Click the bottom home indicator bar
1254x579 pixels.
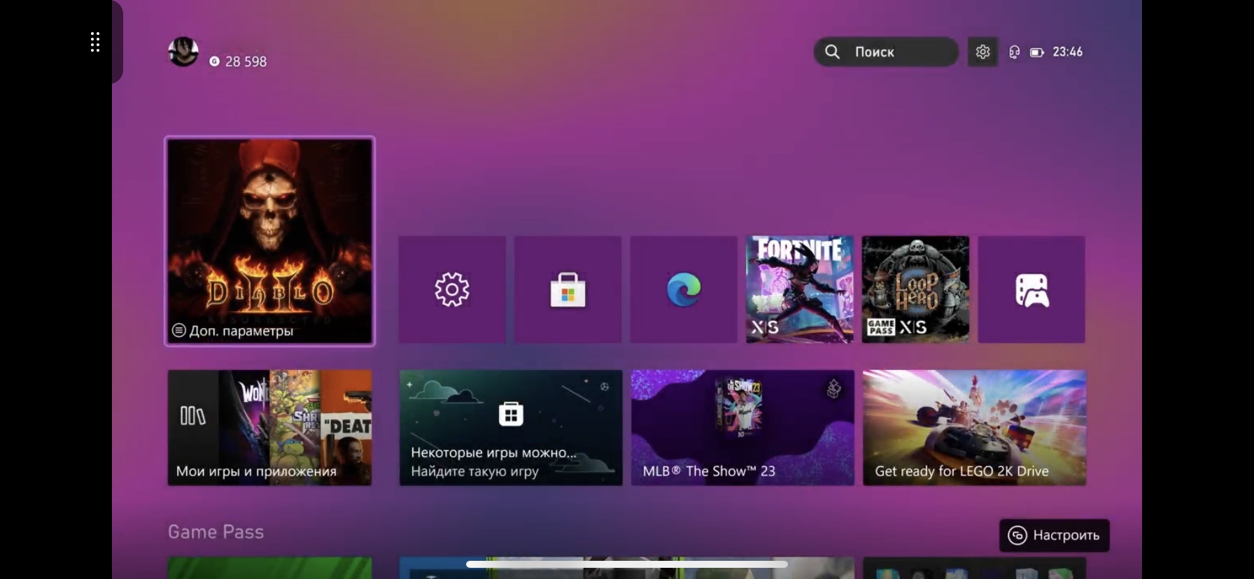[627, 564]
